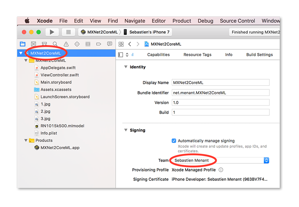299x207 pixels.
Task: Open ViewController.swift
Action: (x=59, y=75)
